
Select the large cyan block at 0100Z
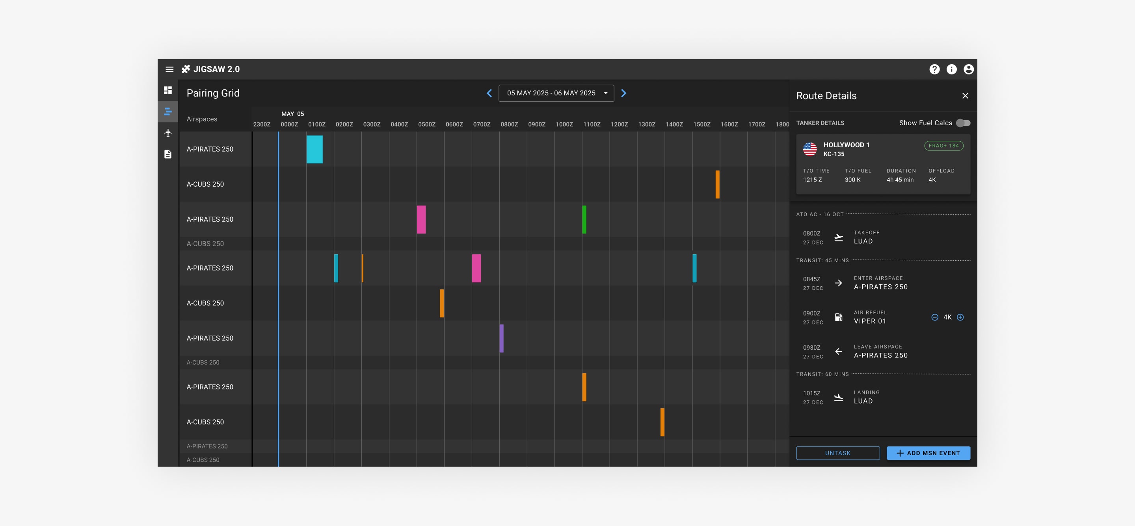[x=314, y=149]
